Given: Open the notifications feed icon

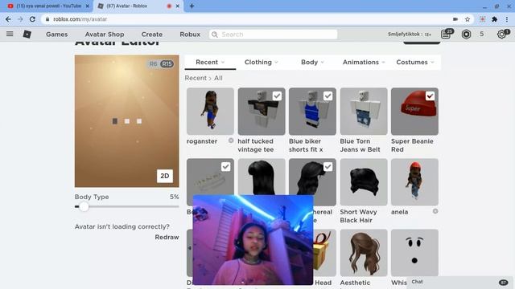Looking at the screenshot, I should 447,34.
